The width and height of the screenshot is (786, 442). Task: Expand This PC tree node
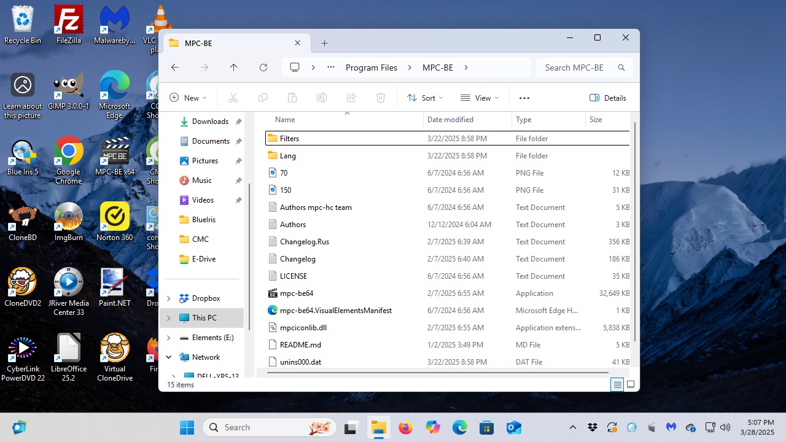click(x=169, y=318)
